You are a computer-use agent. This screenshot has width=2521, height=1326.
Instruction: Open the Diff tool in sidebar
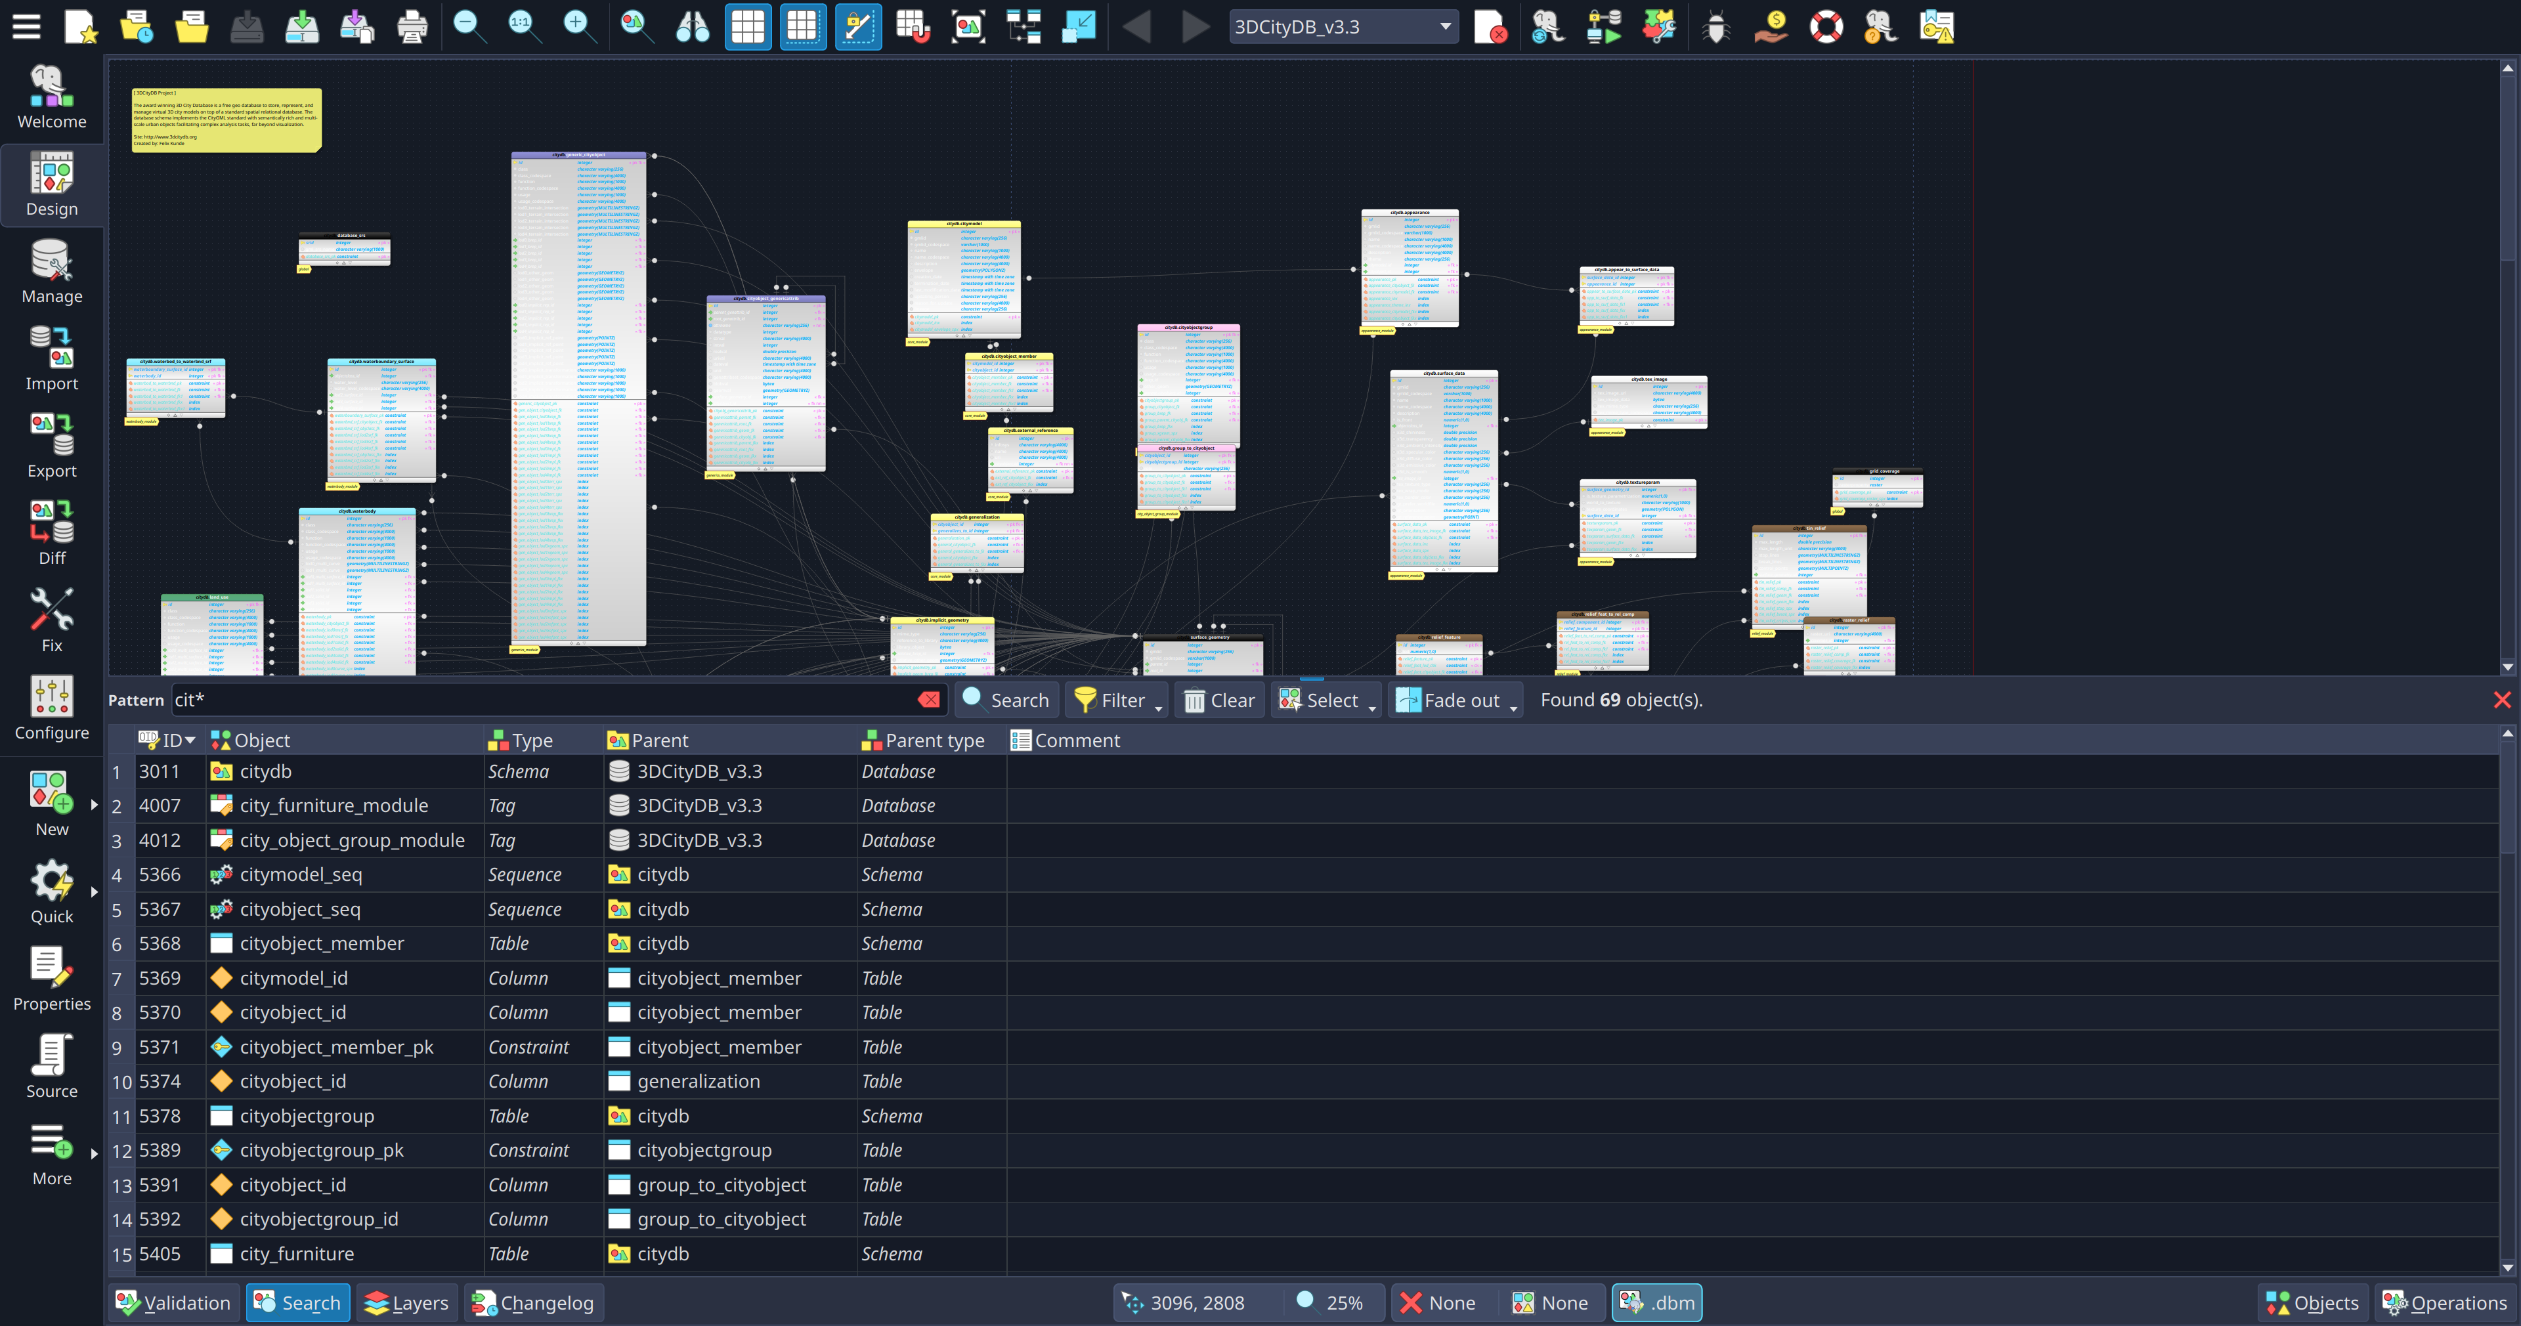click(x=52, y=534)
